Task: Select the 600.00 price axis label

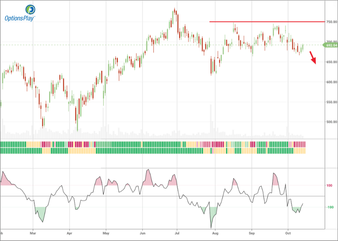Action: pos(331,82)
